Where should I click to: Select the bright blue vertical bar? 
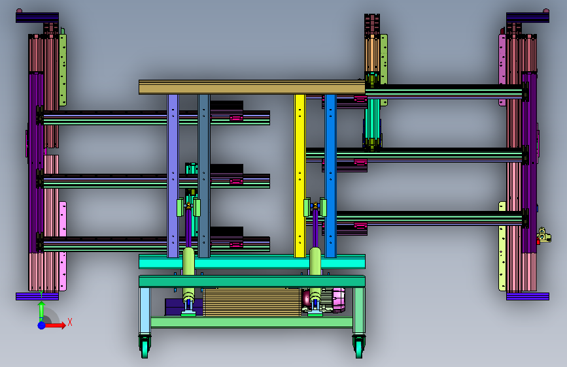coord(330,176)
